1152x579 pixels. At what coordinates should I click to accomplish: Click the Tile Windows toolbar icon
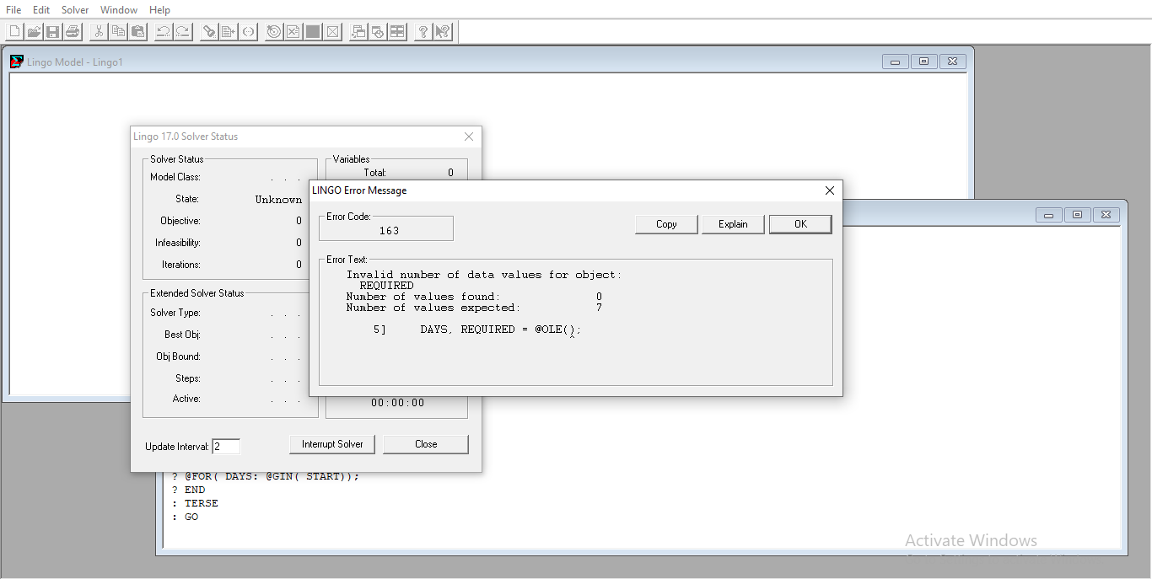coord(396,31)
